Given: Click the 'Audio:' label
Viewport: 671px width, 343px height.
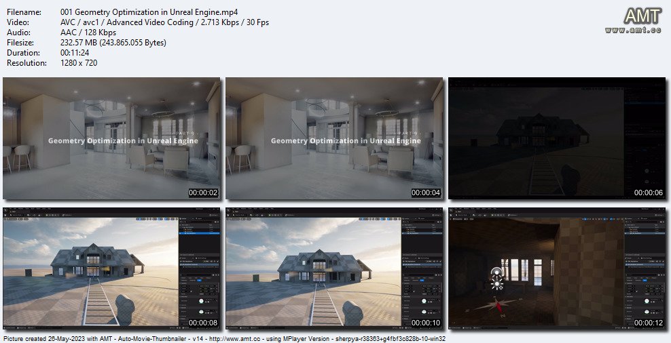Looking at the screenshot, I should click(x=18, y=33).
